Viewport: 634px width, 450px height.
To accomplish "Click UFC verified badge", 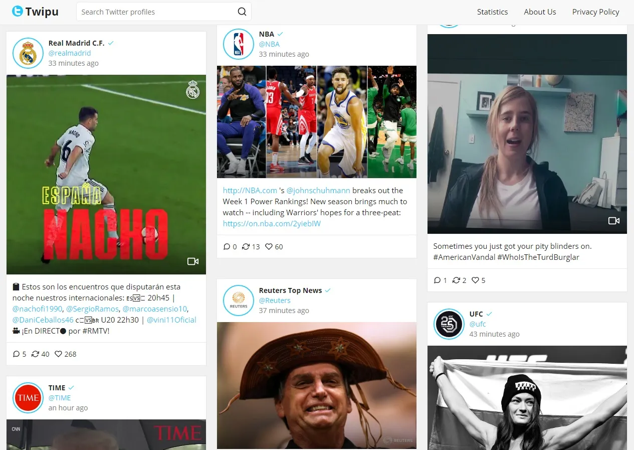I will (x=489, y=314).
